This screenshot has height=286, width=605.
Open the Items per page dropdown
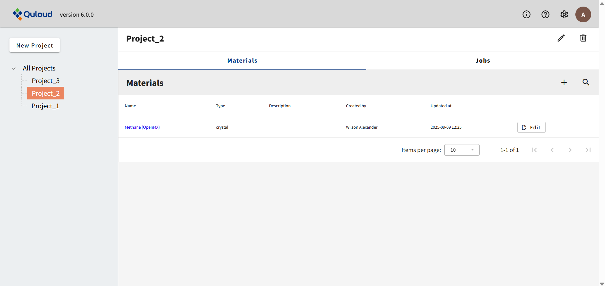pos(462,150)
